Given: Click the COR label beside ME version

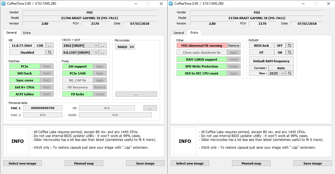Looking at the screenshot, I should tap(40, 45).
